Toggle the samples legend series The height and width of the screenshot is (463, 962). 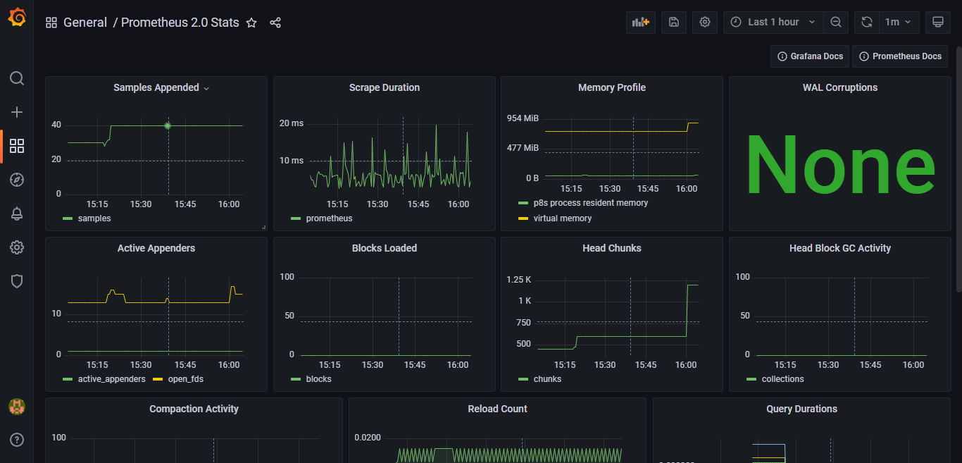pyautogui.click(x=94, y=218)
